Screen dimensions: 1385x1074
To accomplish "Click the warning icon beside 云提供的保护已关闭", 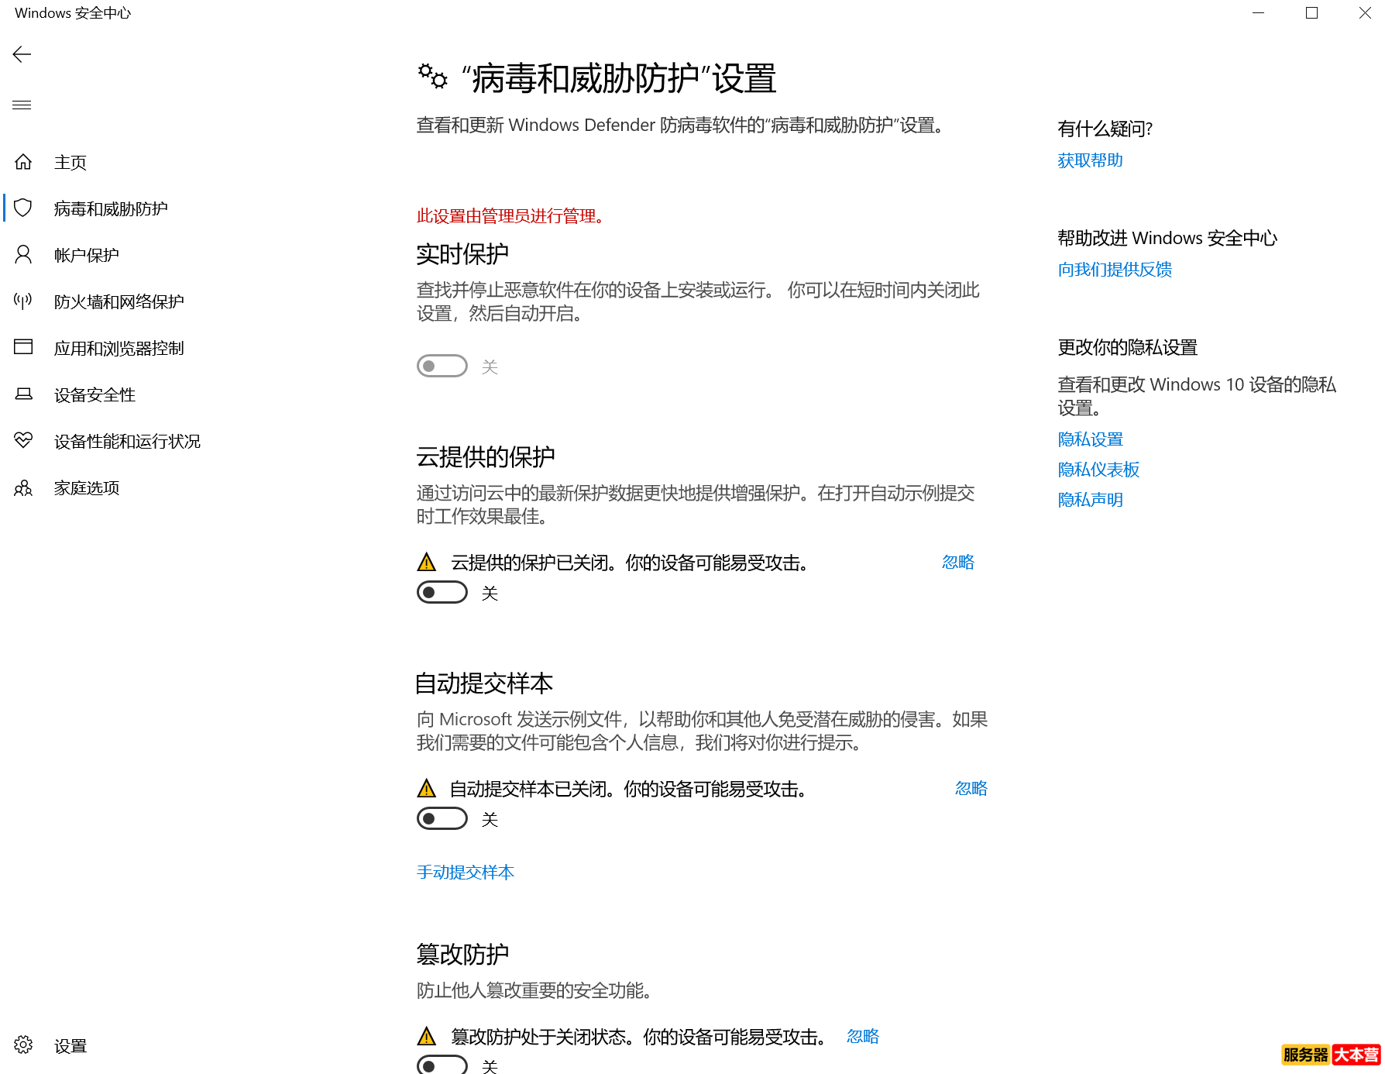I will click(x=427, y=562).
